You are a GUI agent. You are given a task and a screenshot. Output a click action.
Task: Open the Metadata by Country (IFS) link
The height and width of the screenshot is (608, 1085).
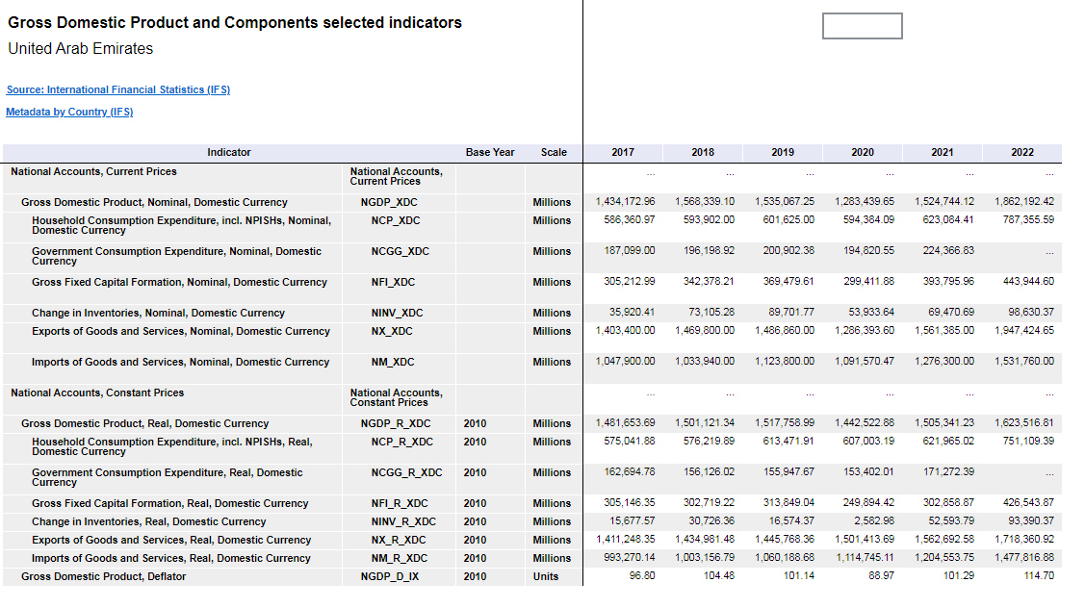coord(69,112)
